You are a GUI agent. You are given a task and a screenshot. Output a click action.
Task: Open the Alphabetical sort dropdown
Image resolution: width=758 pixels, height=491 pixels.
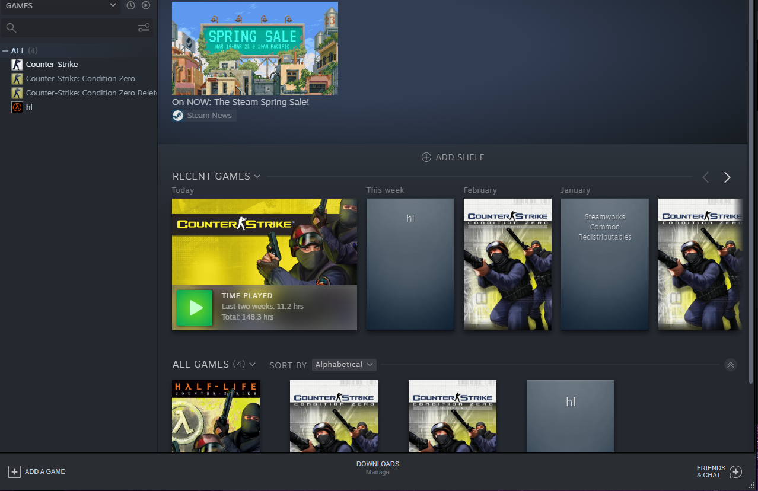[x=344, y=365]
